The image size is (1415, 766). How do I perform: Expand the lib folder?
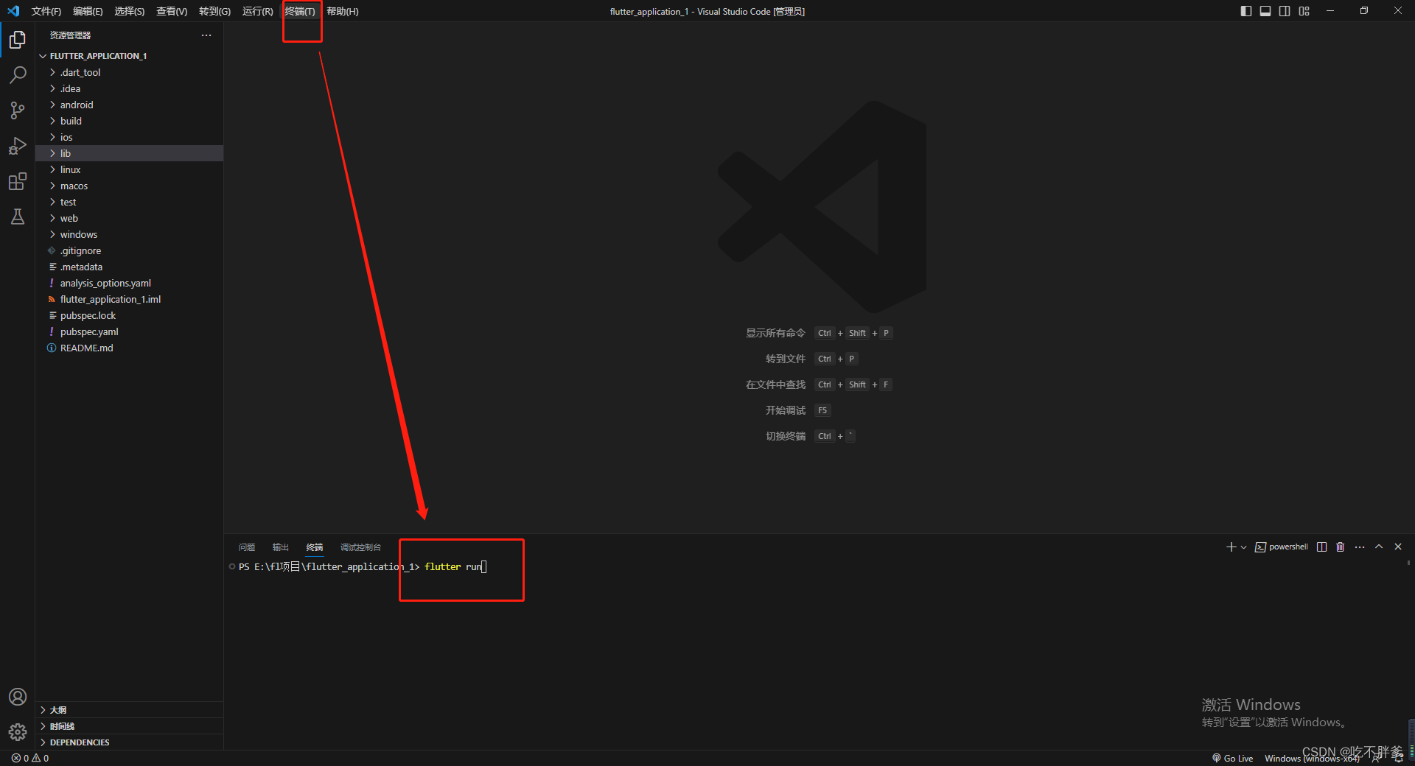[129, 153]
